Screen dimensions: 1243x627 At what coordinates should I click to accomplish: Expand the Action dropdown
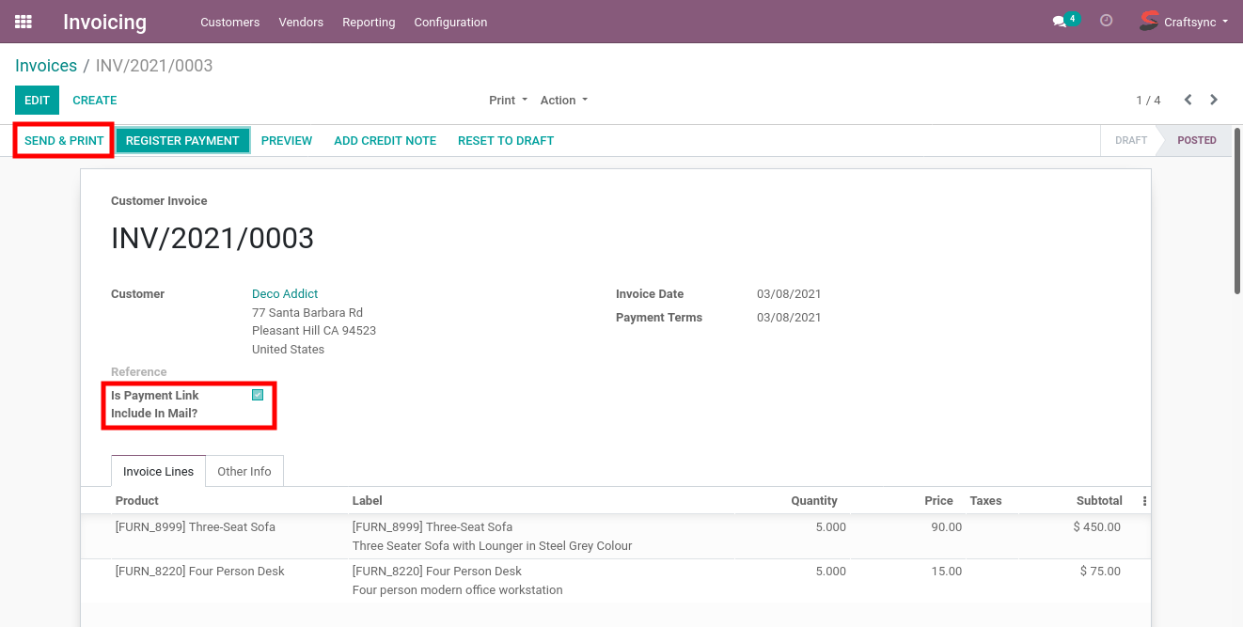(x=563, y=101)
